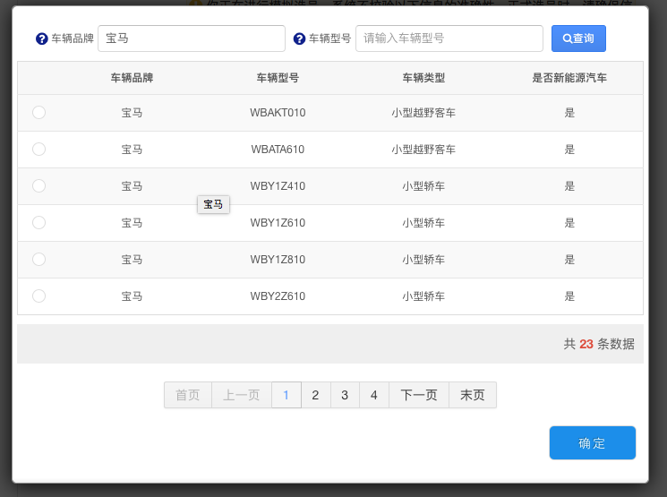Select the radio button for WBATA610
The height and width of the screenshot is (497, 667).
click(38, 149)
